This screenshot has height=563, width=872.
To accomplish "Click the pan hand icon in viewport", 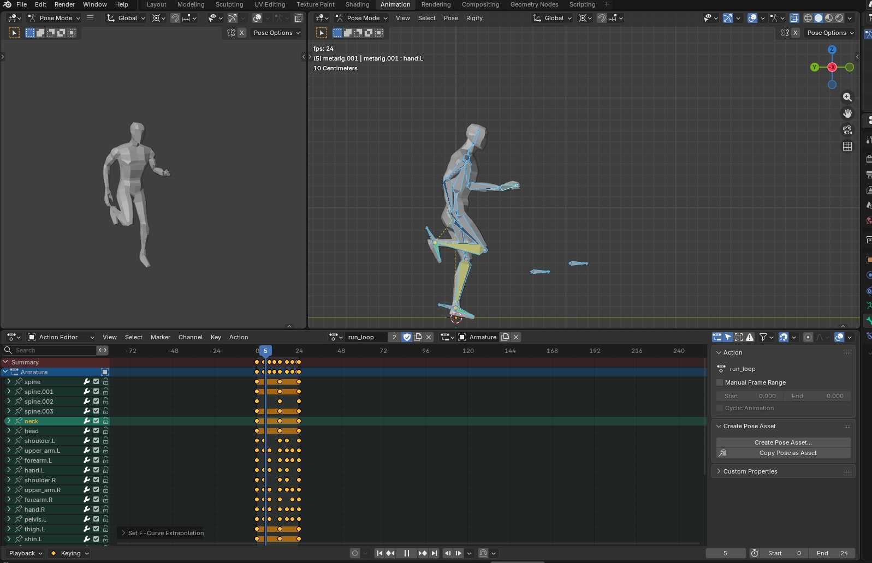I will (x=847, y=113).
